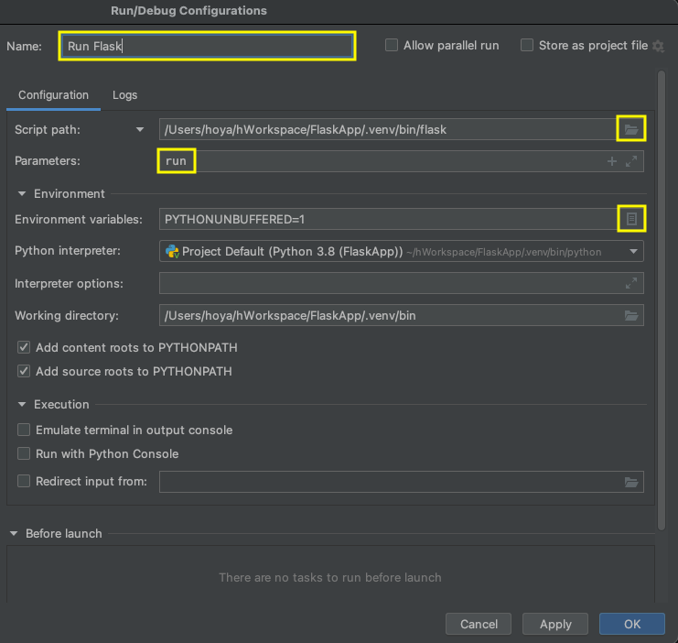
Task: Open the environment variables editor icon
Action: point(631,219)
